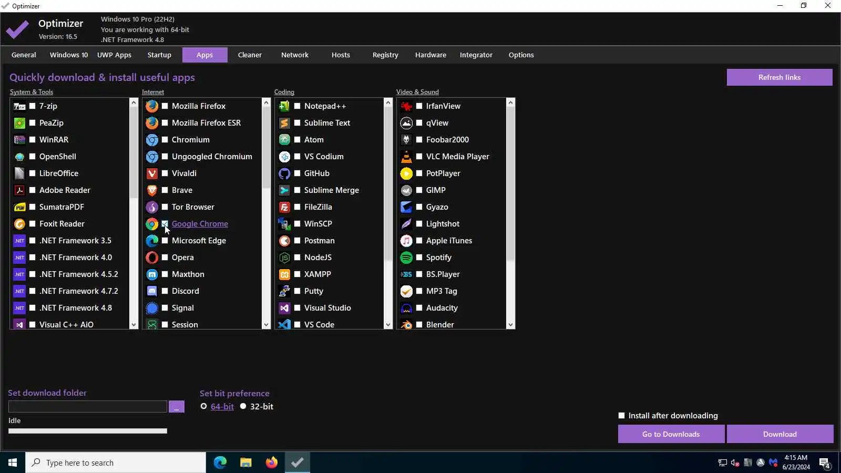
Task: Click the WinRAR app icon
Action: pyautogui.click(x=19, y=140)
